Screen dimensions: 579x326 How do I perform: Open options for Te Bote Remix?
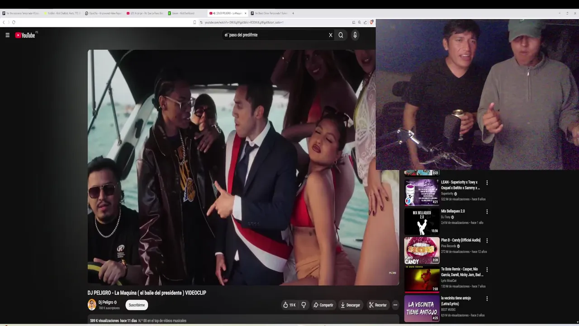coord(487,269)
